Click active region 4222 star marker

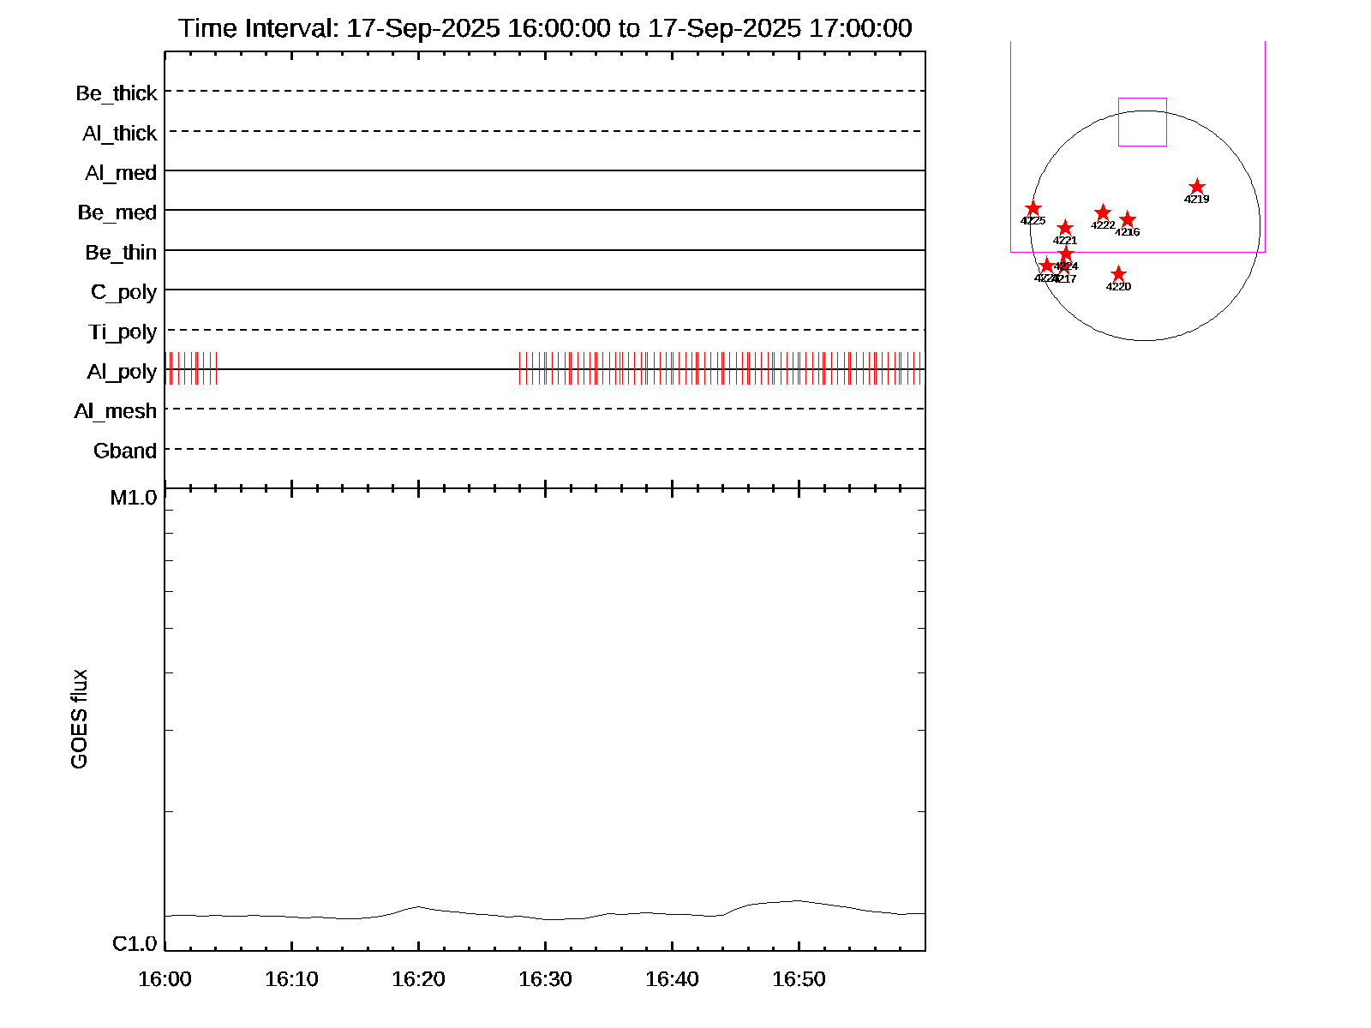[1103, 213]
